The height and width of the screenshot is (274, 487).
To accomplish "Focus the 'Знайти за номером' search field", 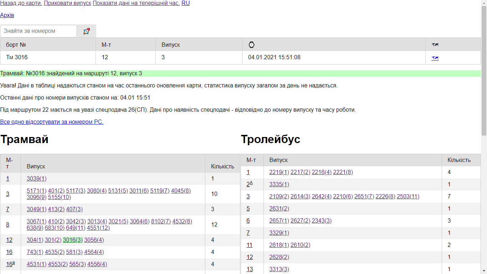I will pyautogui.click(x=39, y=31).
